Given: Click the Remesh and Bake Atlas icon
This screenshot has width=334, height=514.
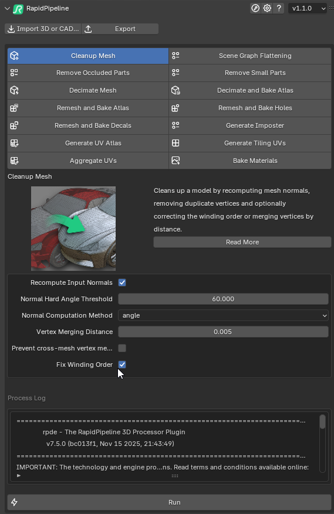Looking at the screenshot, I should click(x=14, y=108).
